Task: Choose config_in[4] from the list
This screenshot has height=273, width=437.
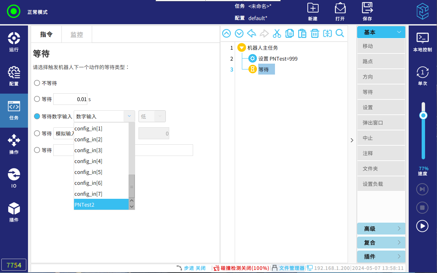Action: coord(88,161)
